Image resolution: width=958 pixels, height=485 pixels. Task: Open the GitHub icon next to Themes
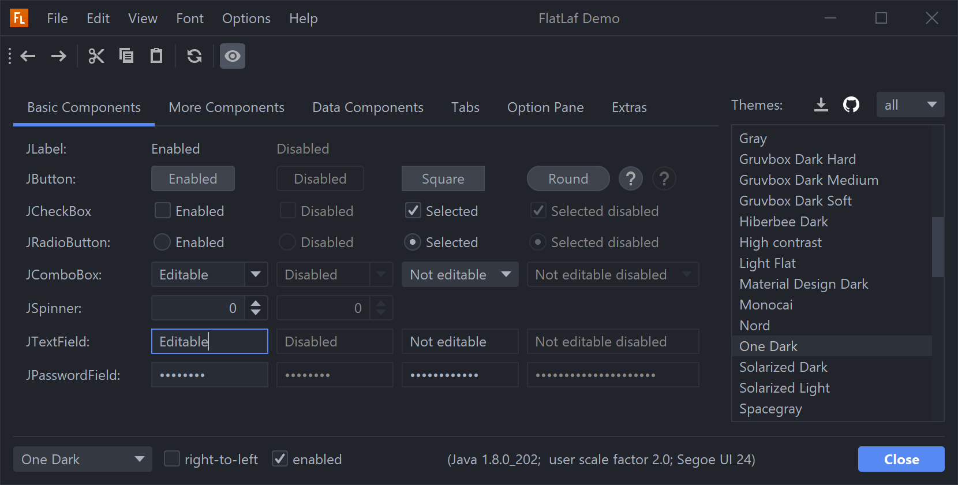pos(851,105)
